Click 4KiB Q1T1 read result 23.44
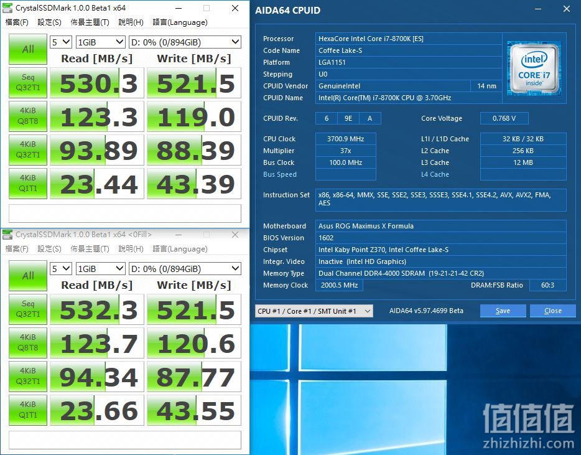581x455 pixels. [x=96, y=184]
